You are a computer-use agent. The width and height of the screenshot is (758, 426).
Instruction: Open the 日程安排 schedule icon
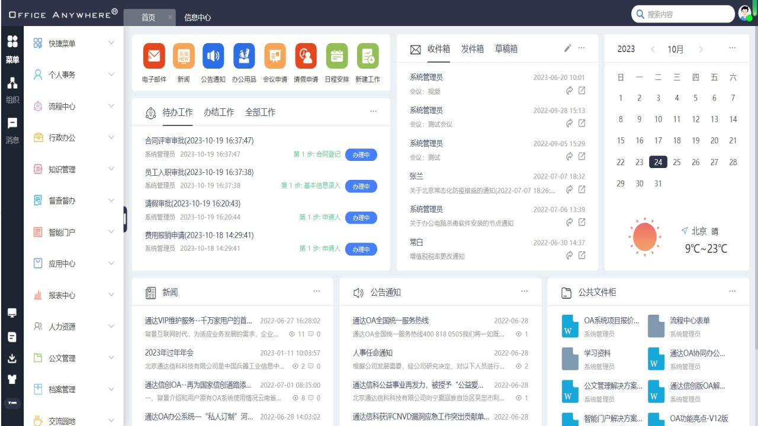[x=337, y=56]
